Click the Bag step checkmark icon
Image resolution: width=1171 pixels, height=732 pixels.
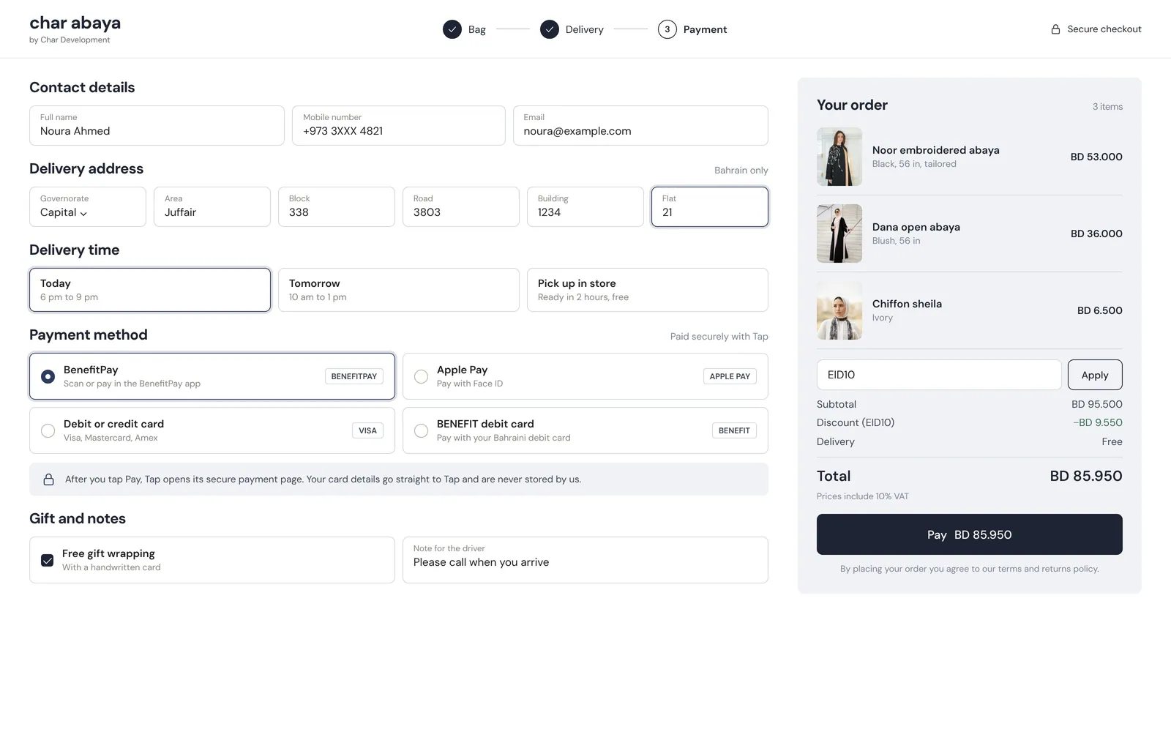pos(452,29)
